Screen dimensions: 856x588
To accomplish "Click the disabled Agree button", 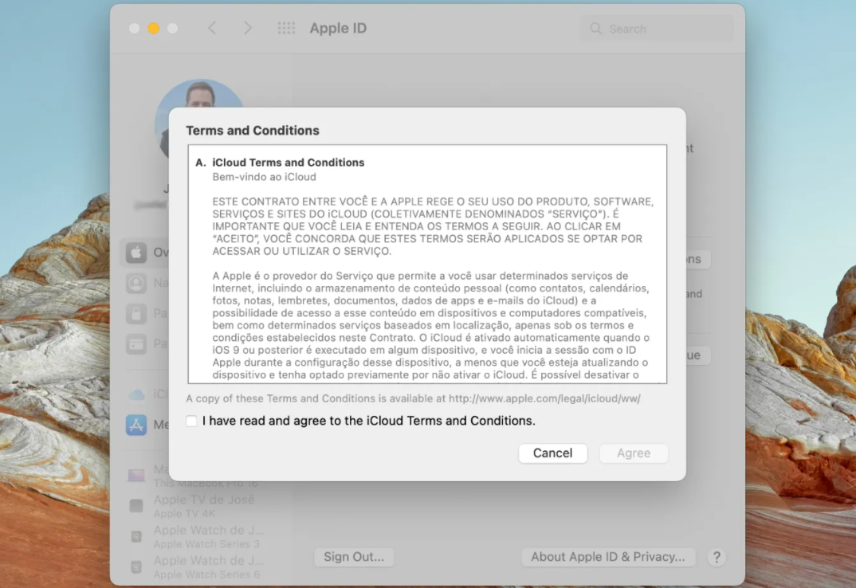I will click(634, 453).
